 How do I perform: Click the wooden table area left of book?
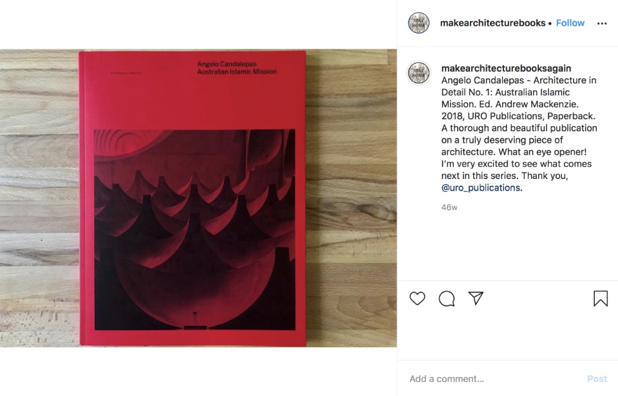pos(39,198)
